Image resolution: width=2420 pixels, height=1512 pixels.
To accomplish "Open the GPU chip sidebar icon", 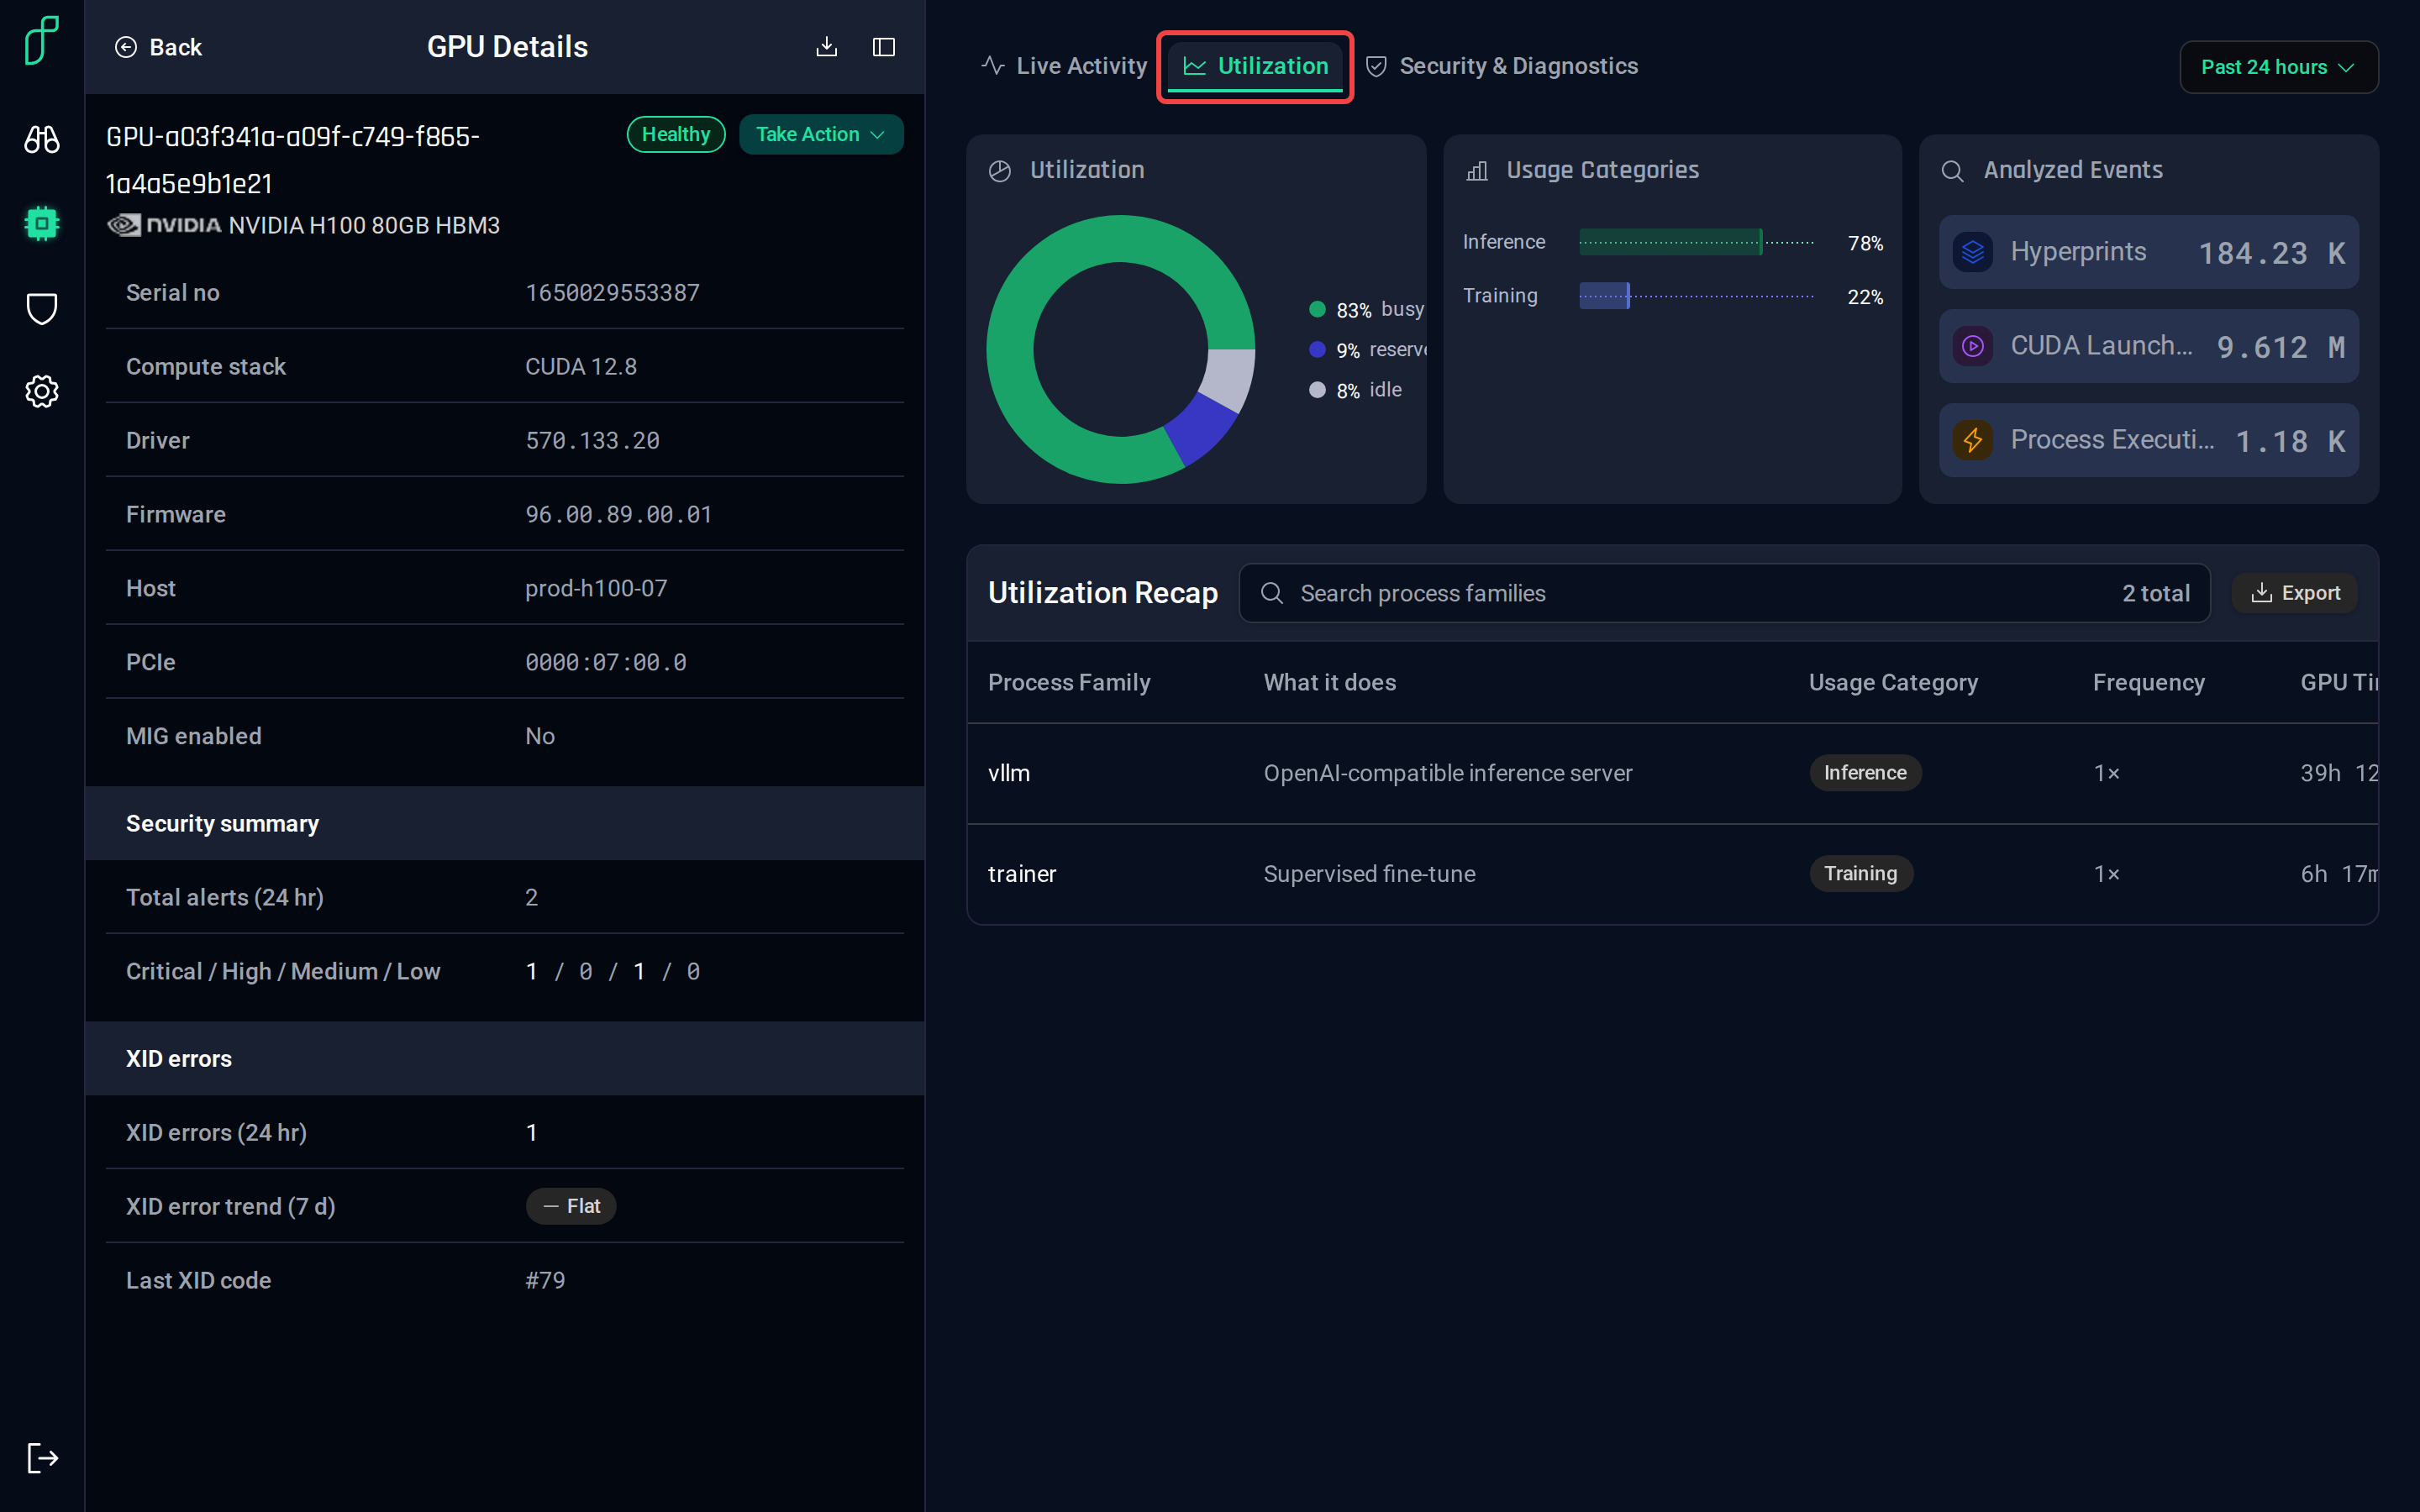I will (42, 223).
